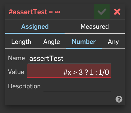Switch to the Assigned tab
This screenshot has height=113, width=131.
35,27
